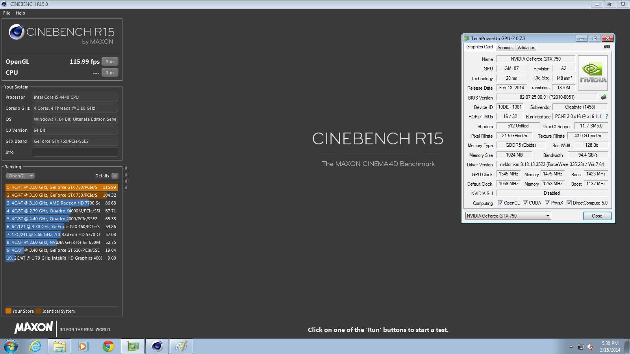
Task: Show hidden system tray icons
Action: 571,347
